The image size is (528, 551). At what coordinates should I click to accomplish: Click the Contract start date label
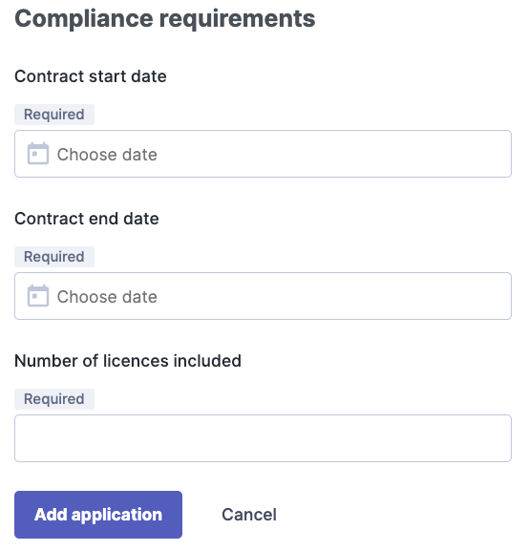[x=91, y=76]
